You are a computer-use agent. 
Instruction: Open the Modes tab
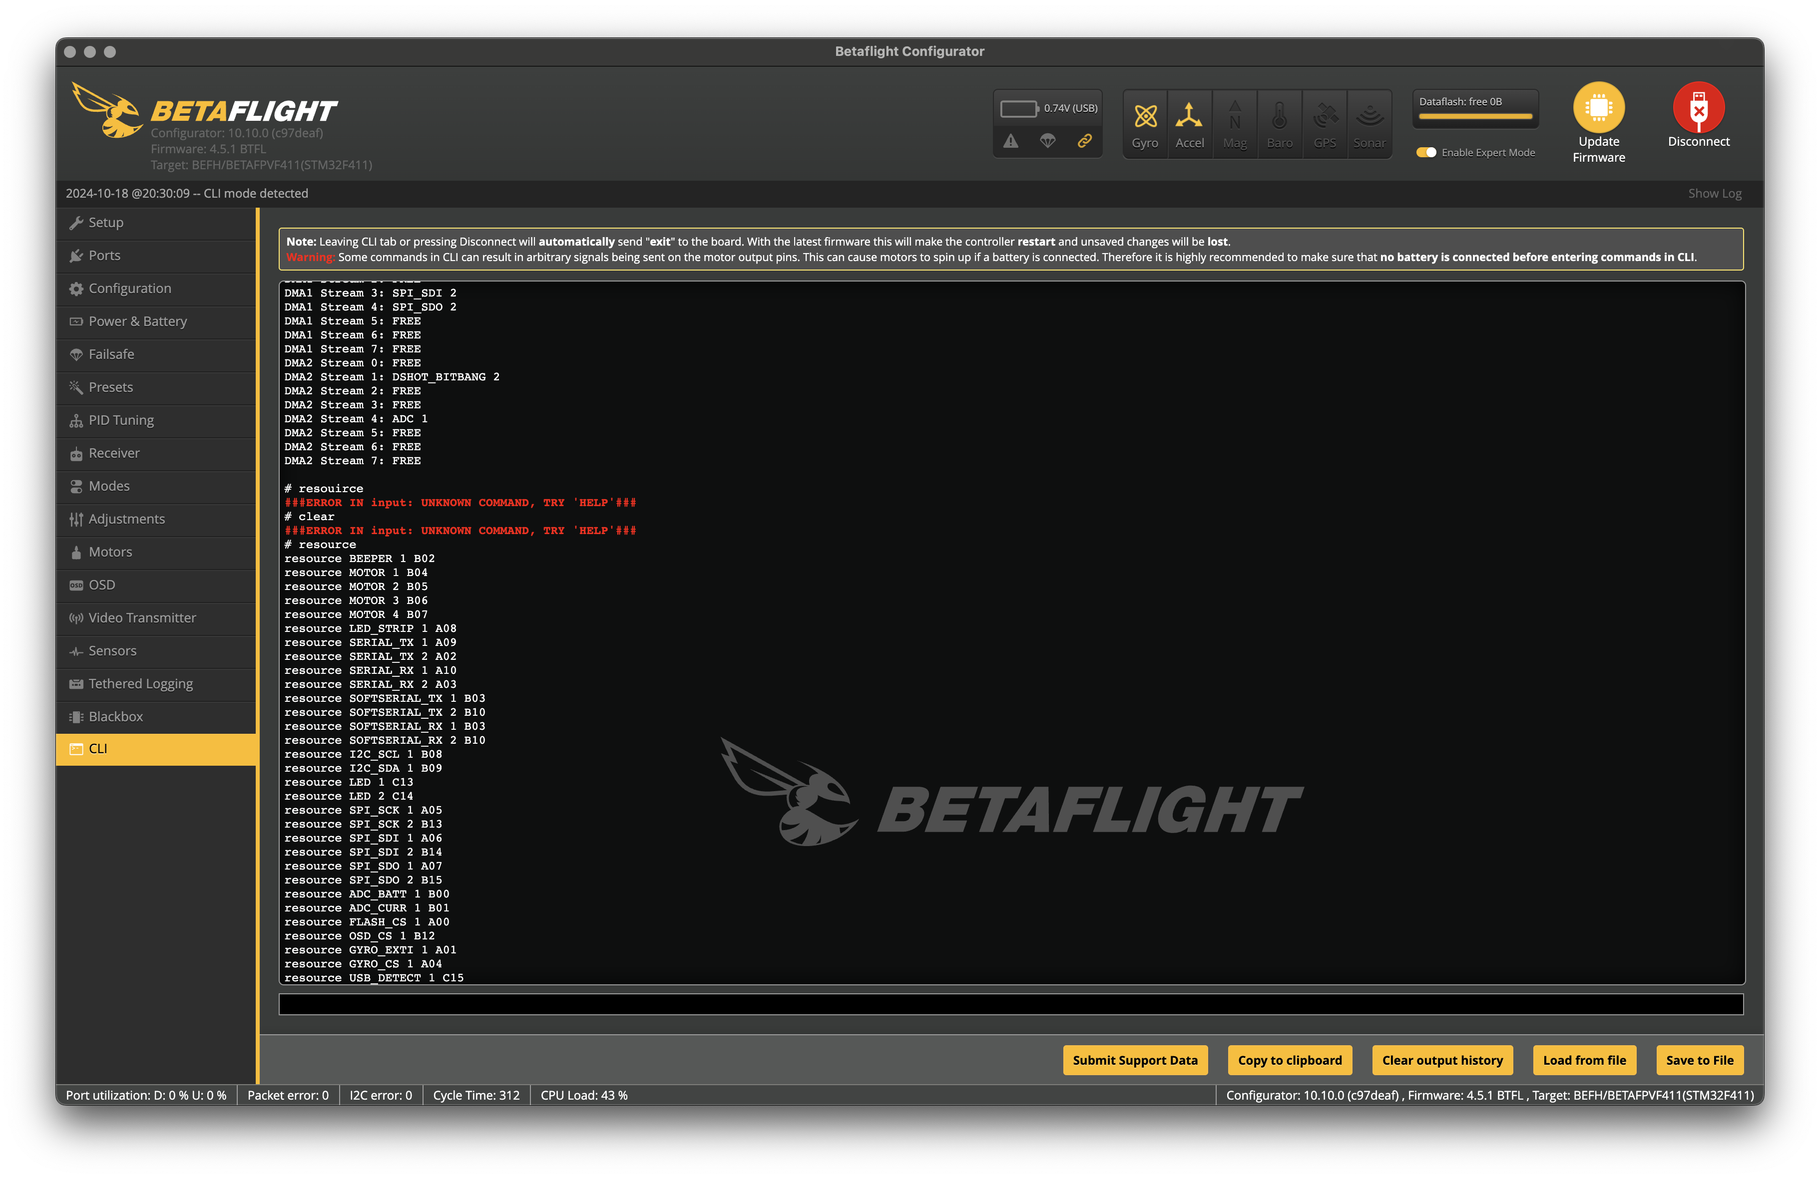click(x=156, y=486)
